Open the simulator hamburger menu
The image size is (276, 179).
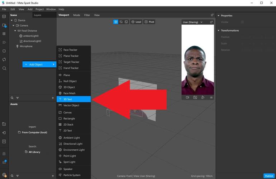211,97
